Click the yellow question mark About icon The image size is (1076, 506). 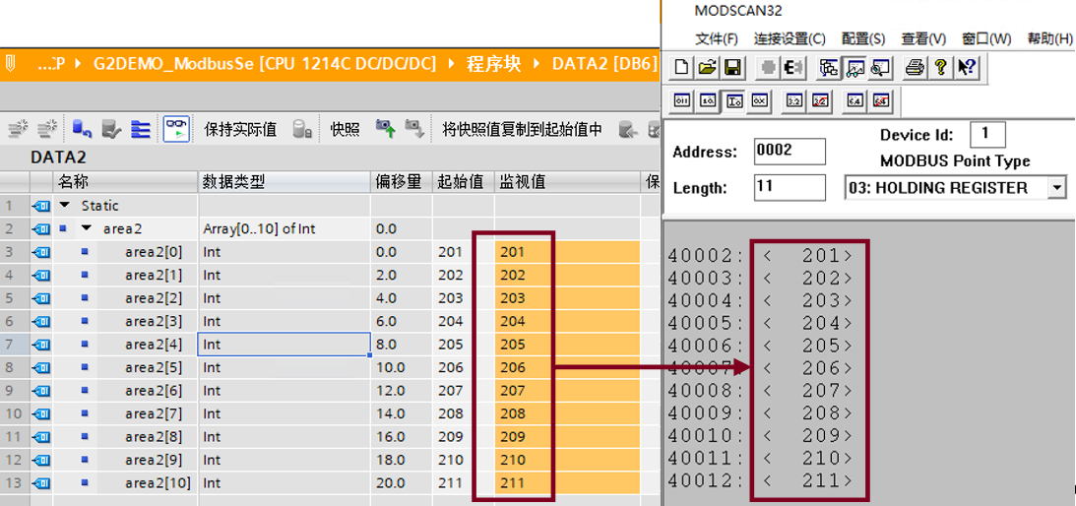pos(941,67)
